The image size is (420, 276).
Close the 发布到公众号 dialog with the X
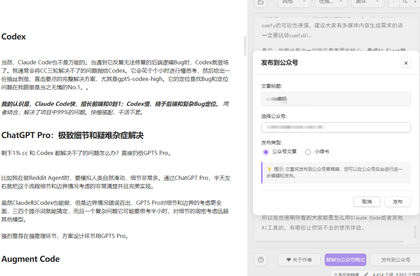[x=406, y=63]
